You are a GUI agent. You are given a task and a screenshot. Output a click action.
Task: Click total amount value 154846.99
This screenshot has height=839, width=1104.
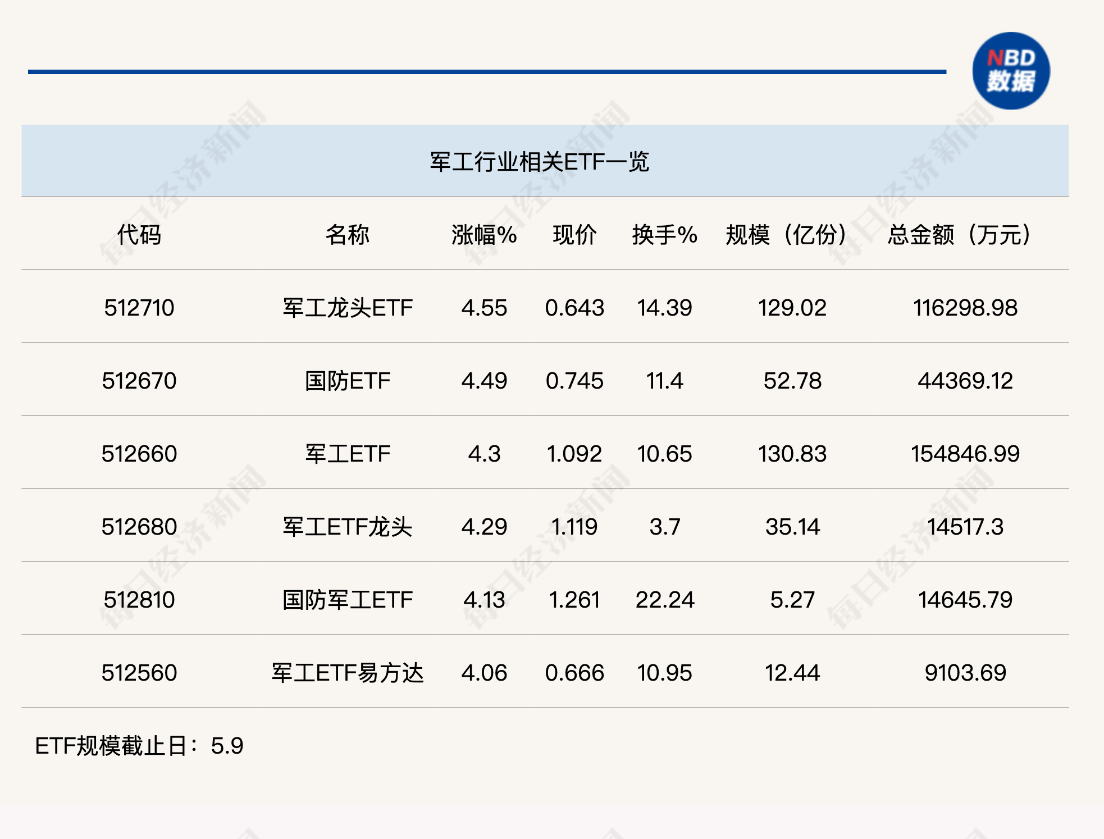point(965,454)
